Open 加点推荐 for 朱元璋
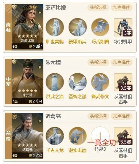This screenshot has height=164, width=139. point(122,62)
